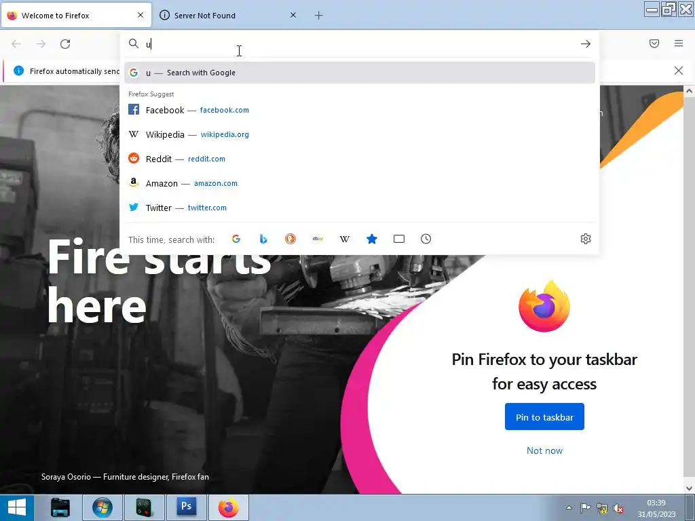The height and width of the screenshot is (521, 695).
Task: Click the Firefox taskbar icon
Action: pos(229,507)
